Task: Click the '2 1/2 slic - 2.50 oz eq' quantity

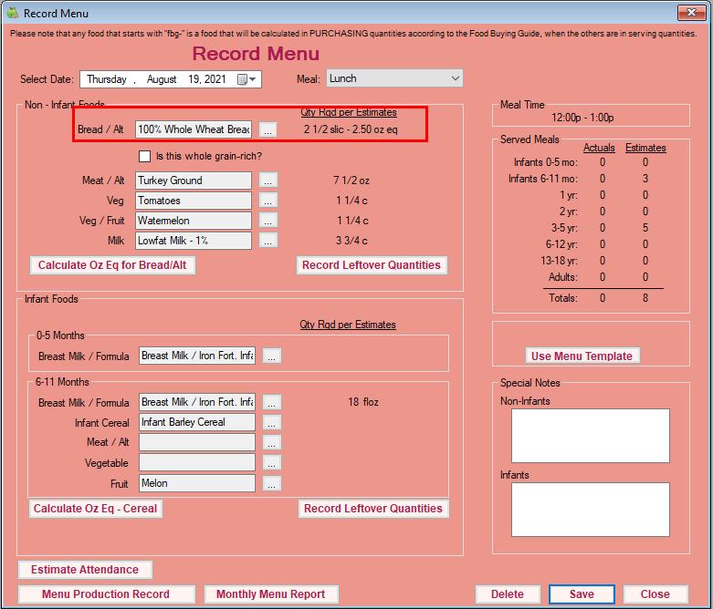Action: [351, 129]
